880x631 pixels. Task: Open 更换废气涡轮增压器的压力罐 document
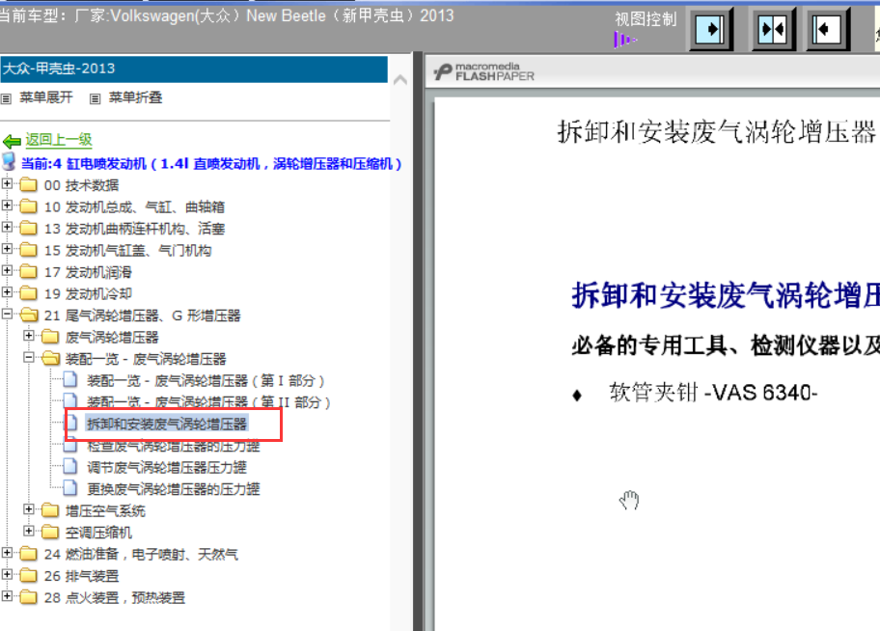[174, 489]
